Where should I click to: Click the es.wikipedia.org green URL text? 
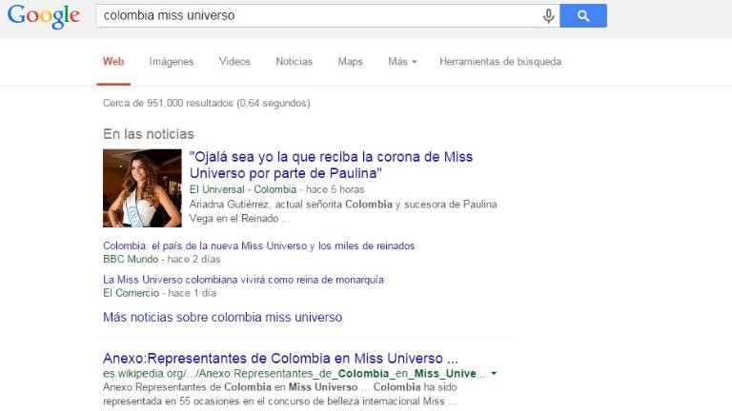295,374
